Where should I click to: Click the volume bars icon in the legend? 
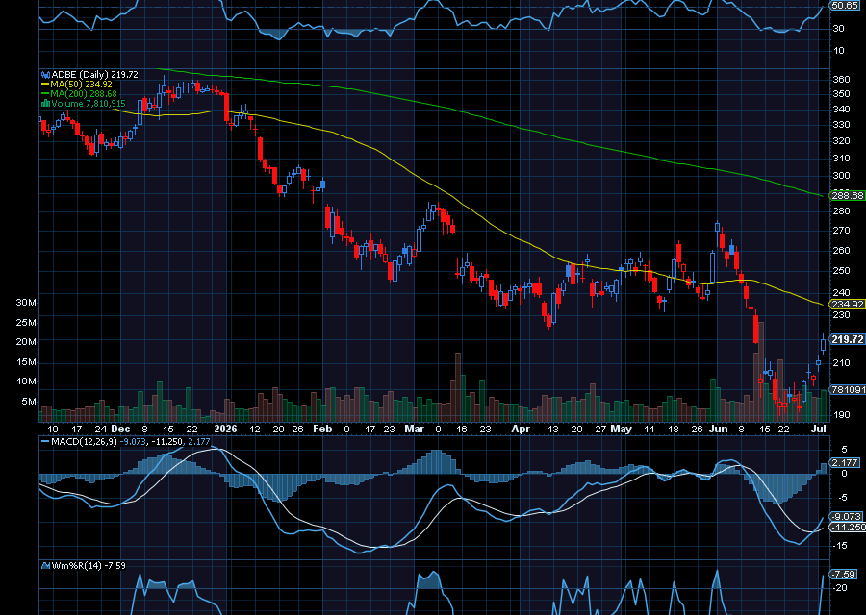(x=46, y=103)
